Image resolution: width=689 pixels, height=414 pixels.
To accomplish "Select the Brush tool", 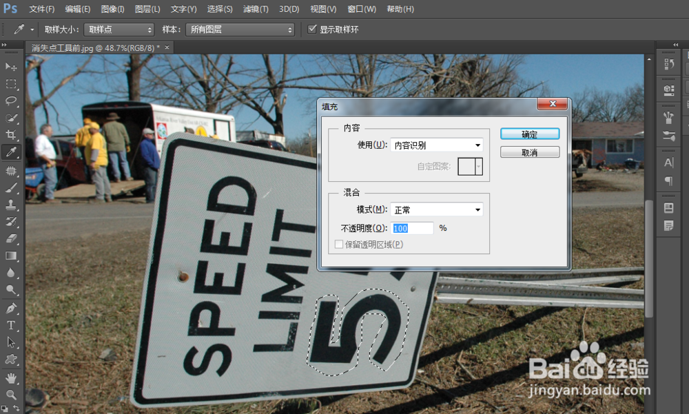I will (11, 187).
